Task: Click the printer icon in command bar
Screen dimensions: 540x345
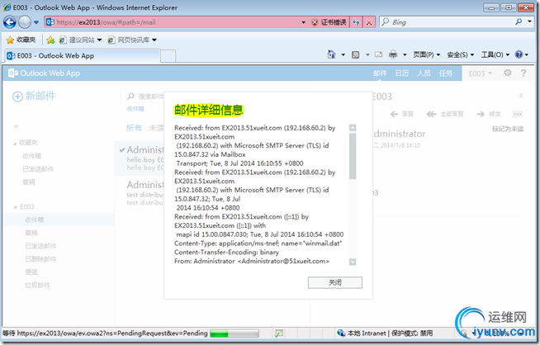Action: coord(393,54)
